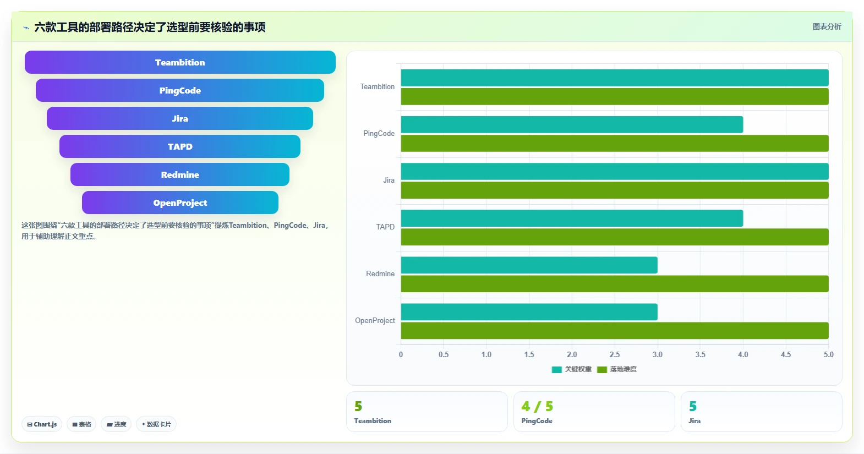Click Jira's teal 关键权重 chart bar

(x=615, y=171)
